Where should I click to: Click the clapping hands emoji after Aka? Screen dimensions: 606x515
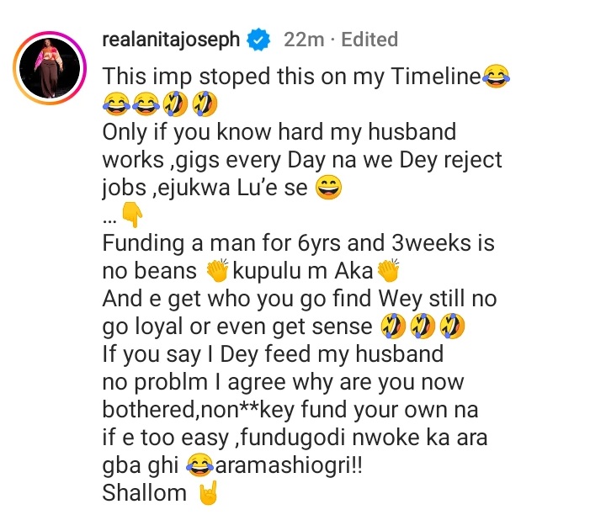click(x=388, y=270)
